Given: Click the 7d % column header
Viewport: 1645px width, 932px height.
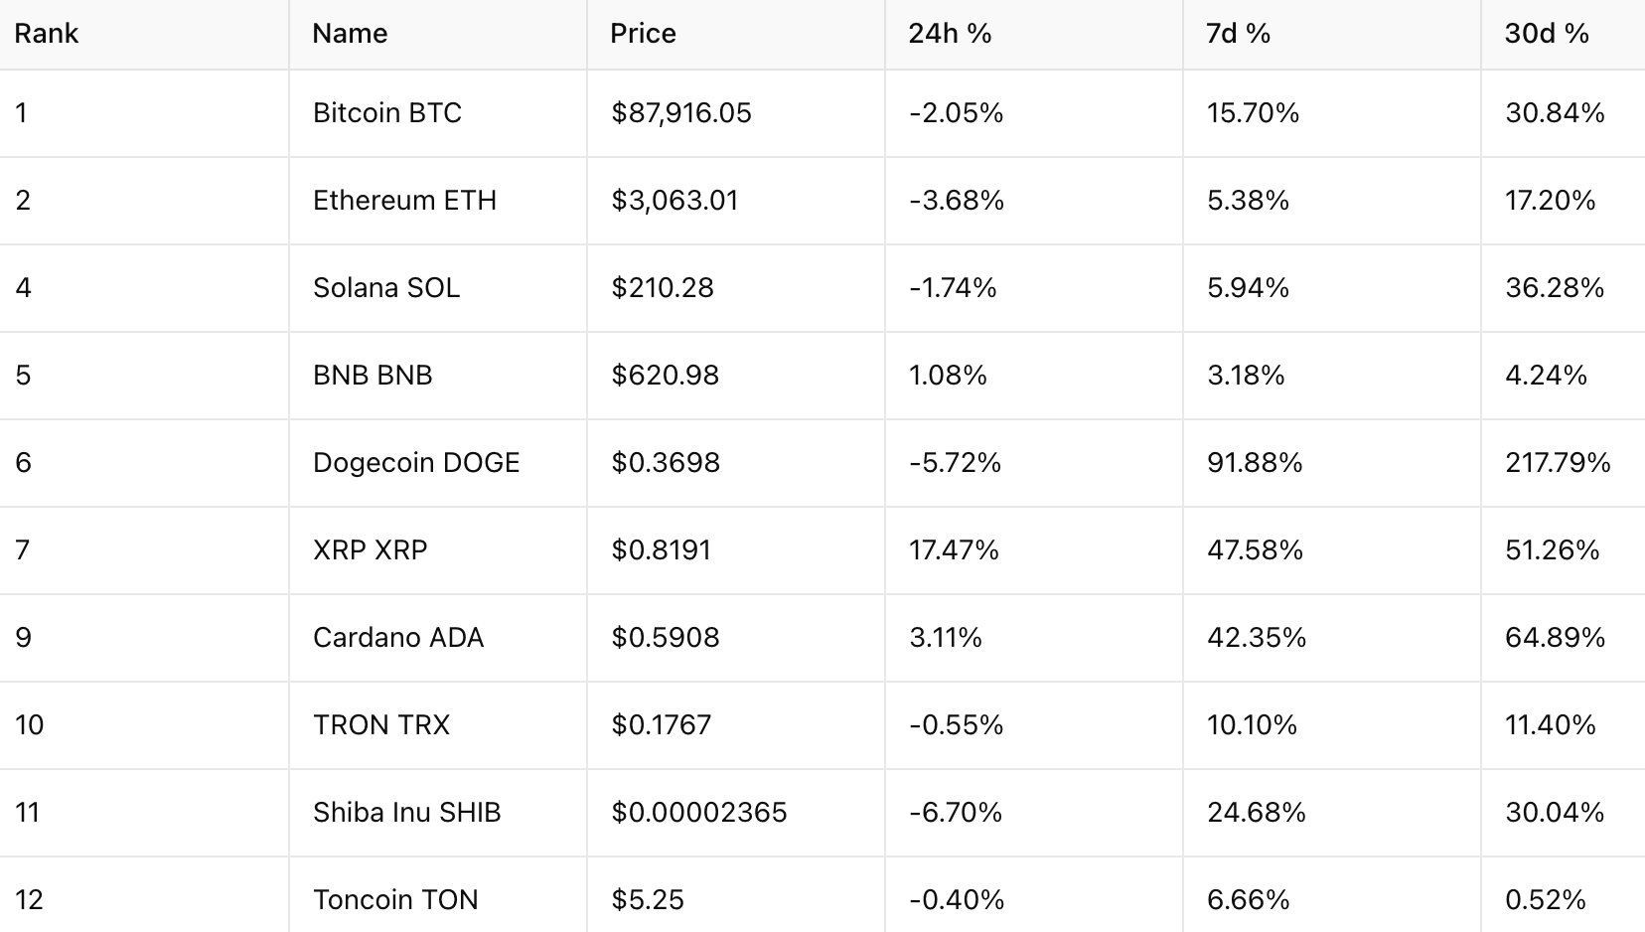Looking at the screenshot, I should point(1238,34).
